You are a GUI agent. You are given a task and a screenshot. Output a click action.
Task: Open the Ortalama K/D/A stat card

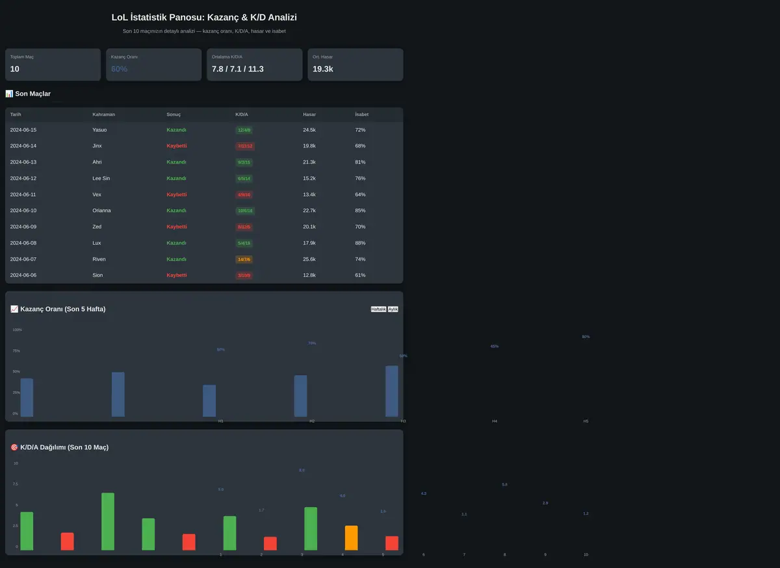pos(255,64)
